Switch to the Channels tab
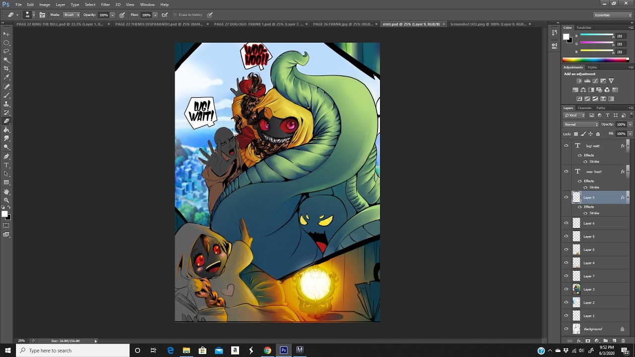The image size is (635, 357). [x=584, y=108]
